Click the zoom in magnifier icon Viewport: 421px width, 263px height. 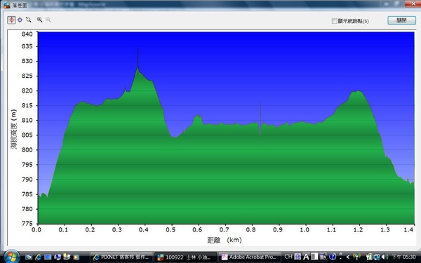(40, 20)
